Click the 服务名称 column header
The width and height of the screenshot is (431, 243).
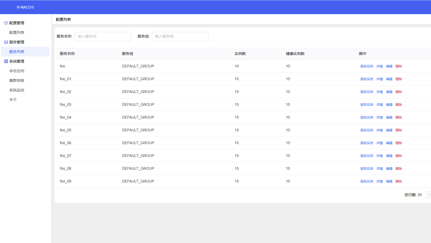pos(67,54)
